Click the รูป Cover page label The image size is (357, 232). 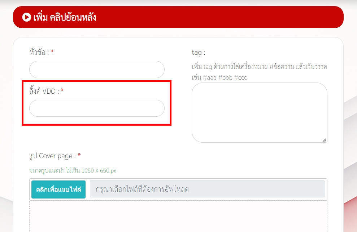(52, 156)
